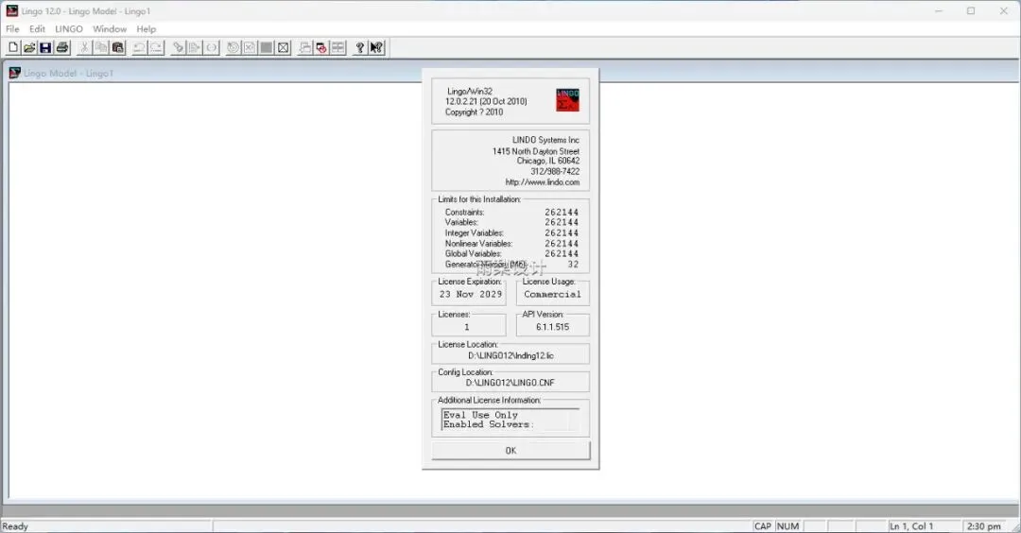1021x533 pixels.
Task: Click the http://www.lindo.com address text
Action: point(543,182)
